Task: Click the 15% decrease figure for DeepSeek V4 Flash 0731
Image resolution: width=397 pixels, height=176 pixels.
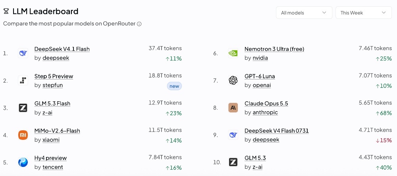Action: [384, 141]
